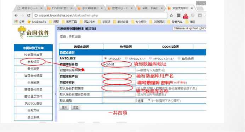Close the active rightmost browser tab
The image size is (245, 132).
coord(192,8)
